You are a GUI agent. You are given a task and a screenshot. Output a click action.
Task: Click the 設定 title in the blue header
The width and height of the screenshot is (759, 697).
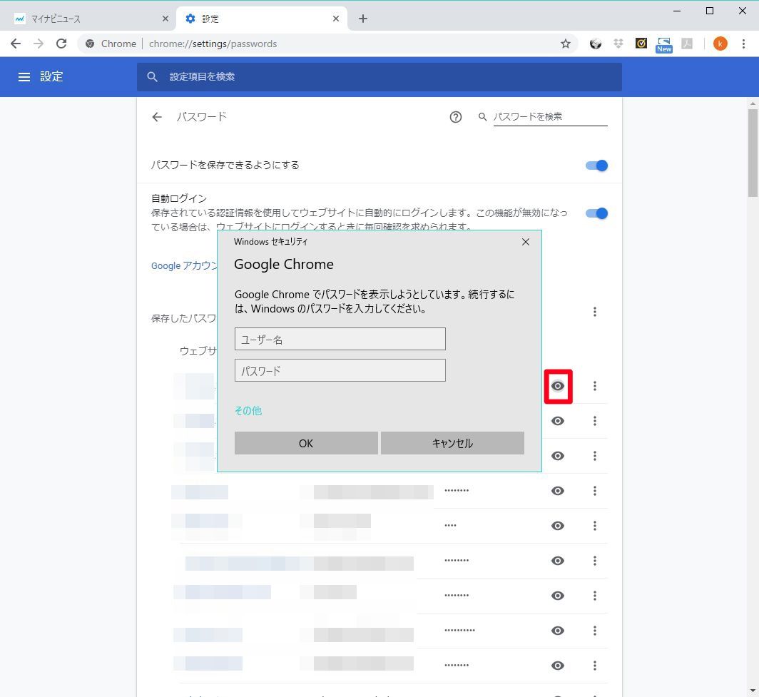(51, 76)
